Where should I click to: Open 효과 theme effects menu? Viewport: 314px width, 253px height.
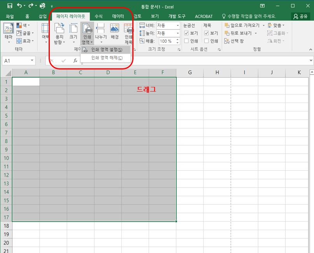point(25,41)
